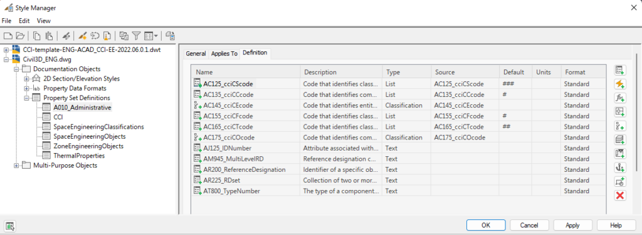Select SpaceEngineeringObjects in tree

tap(89, 136)
